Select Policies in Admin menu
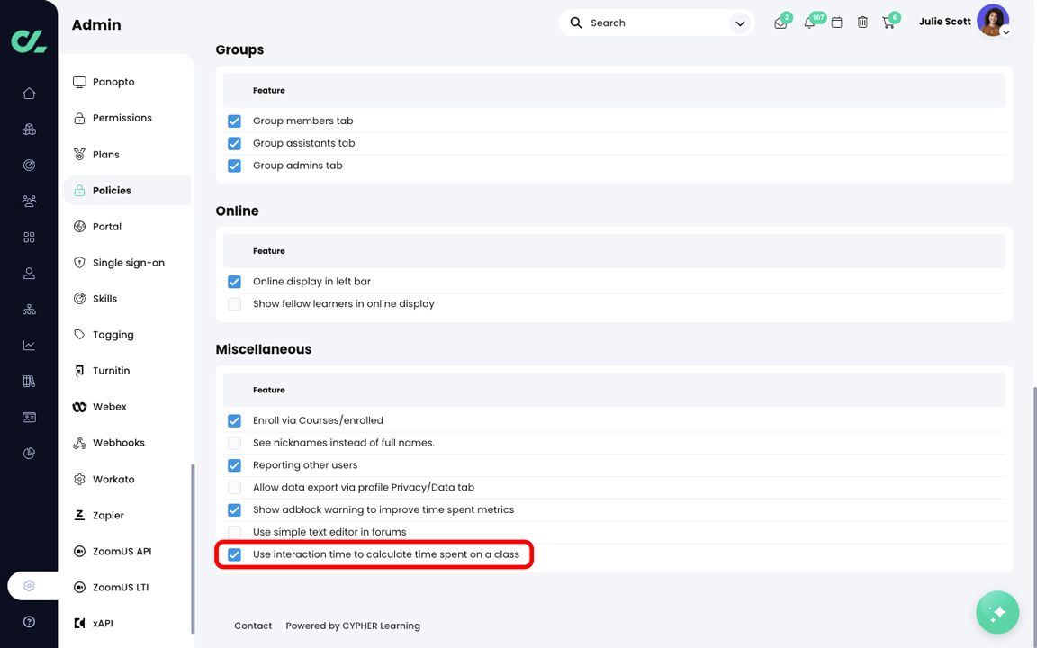 (126, 191)
